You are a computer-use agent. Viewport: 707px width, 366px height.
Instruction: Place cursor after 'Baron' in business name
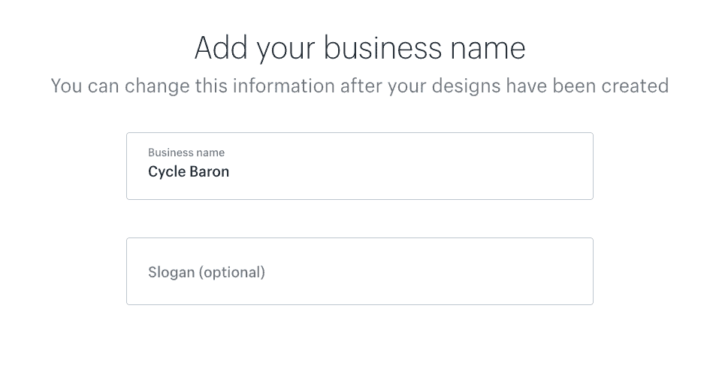[x=231, y=171]
